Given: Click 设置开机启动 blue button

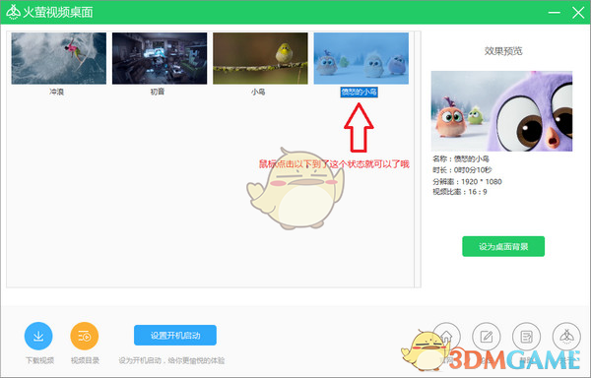Looking at the screenshot, I should [175, 335].
